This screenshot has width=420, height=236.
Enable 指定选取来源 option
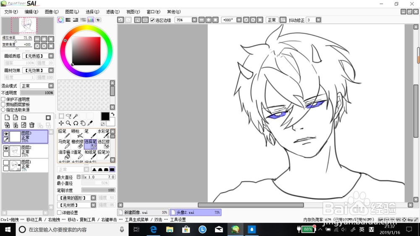pyautogui.click(x=3, y=109)
